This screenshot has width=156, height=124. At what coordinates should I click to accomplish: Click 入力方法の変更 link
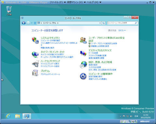pyautogui.click(x=95, y=67)
